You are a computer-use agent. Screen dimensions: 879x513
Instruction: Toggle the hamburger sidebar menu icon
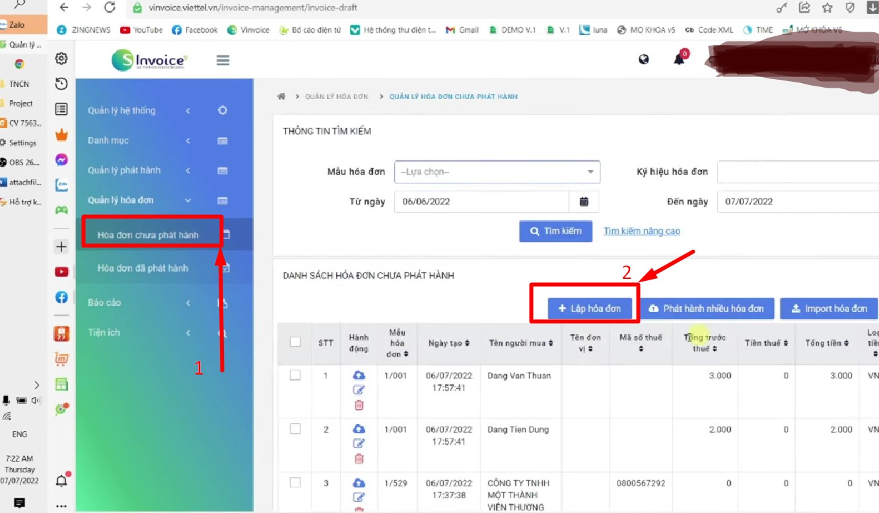223,60
